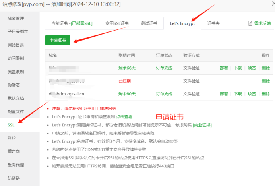Screen dimensions: 275x186
Task: Delete the expired certificate row
Action: pos(266,81)
